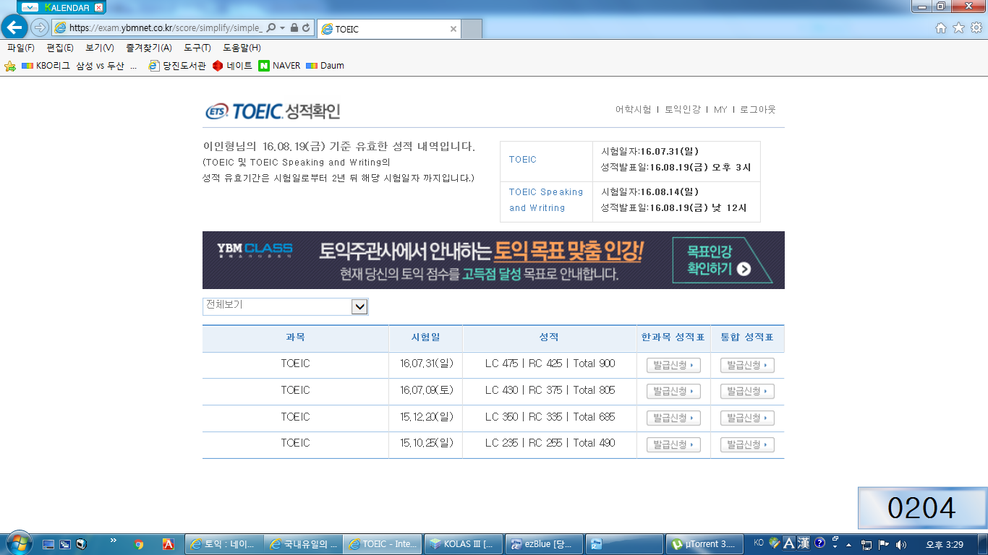Click the TOEIC link in schedule box
The width and height of the screenshot is (988, 555).
coord(522,160)
